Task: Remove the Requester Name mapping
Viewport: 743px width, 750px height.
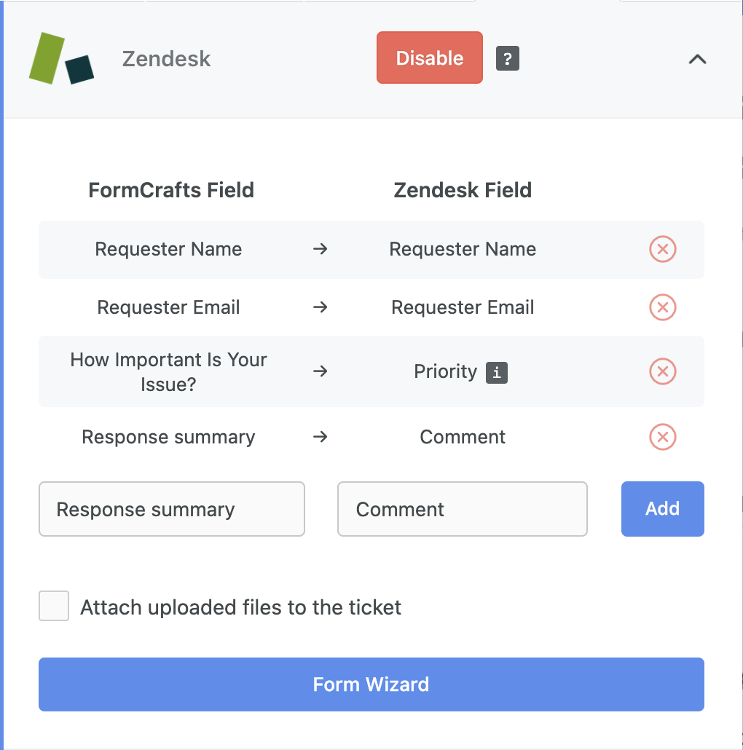Action: (x=663, y=249)
